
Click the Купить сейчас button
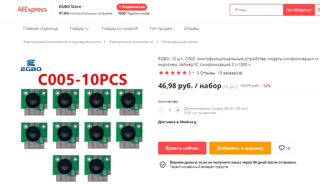[182, 148]
